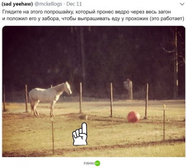Click the word "попрошайку" in the tweet

[x=59, y=12]
